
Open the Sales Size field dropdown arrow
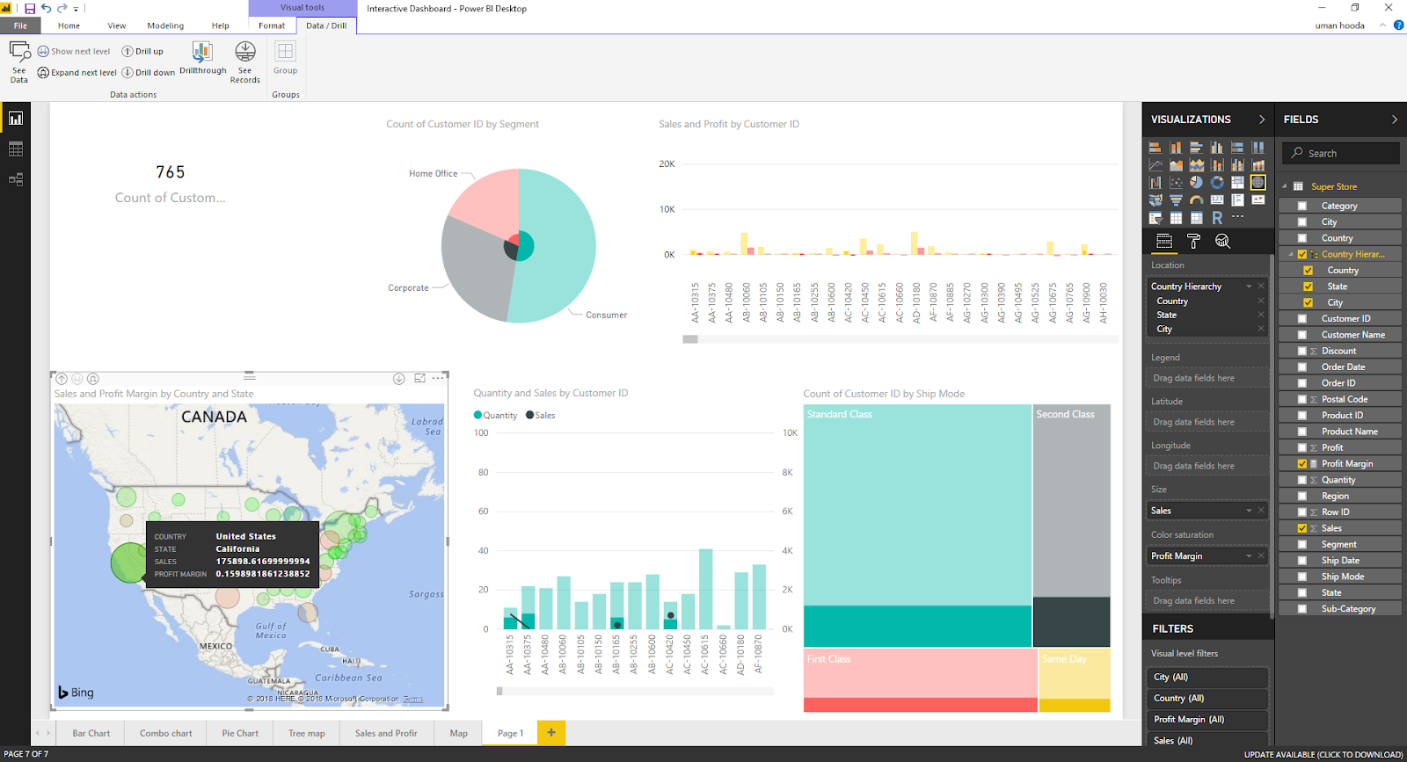click(1249, 511)
